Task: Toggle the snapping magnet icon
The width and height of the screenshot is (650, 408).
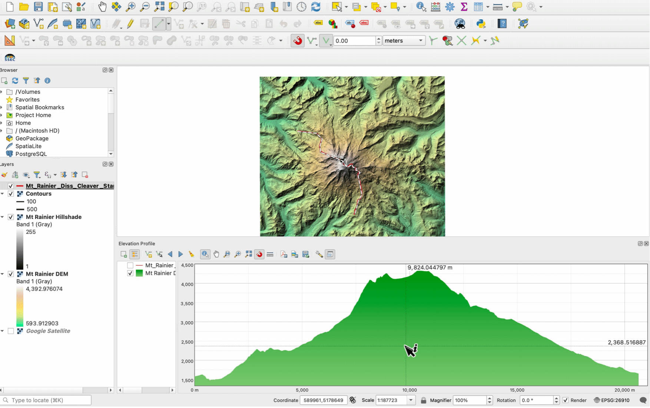Action: tap(298, 41)
